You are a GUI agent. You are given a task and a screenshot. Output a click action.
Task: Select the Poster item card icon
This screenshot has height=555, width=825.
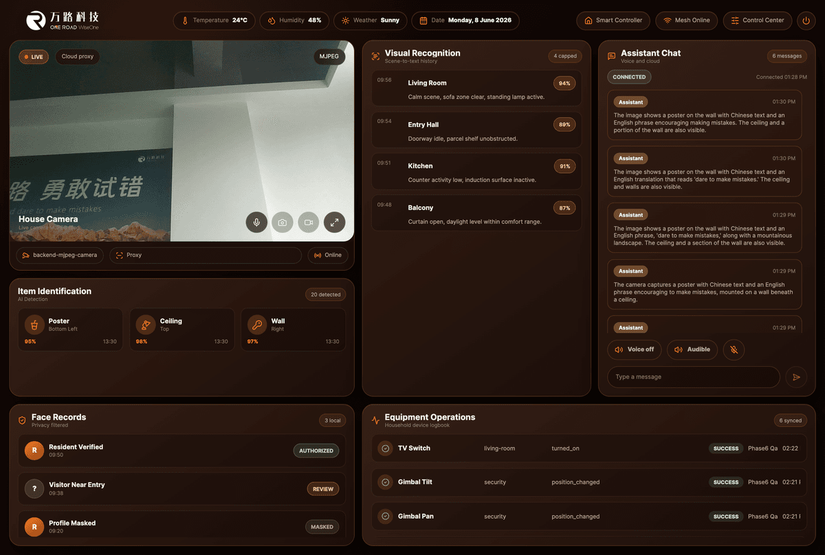pyautogui.click(x=34, y=324)
